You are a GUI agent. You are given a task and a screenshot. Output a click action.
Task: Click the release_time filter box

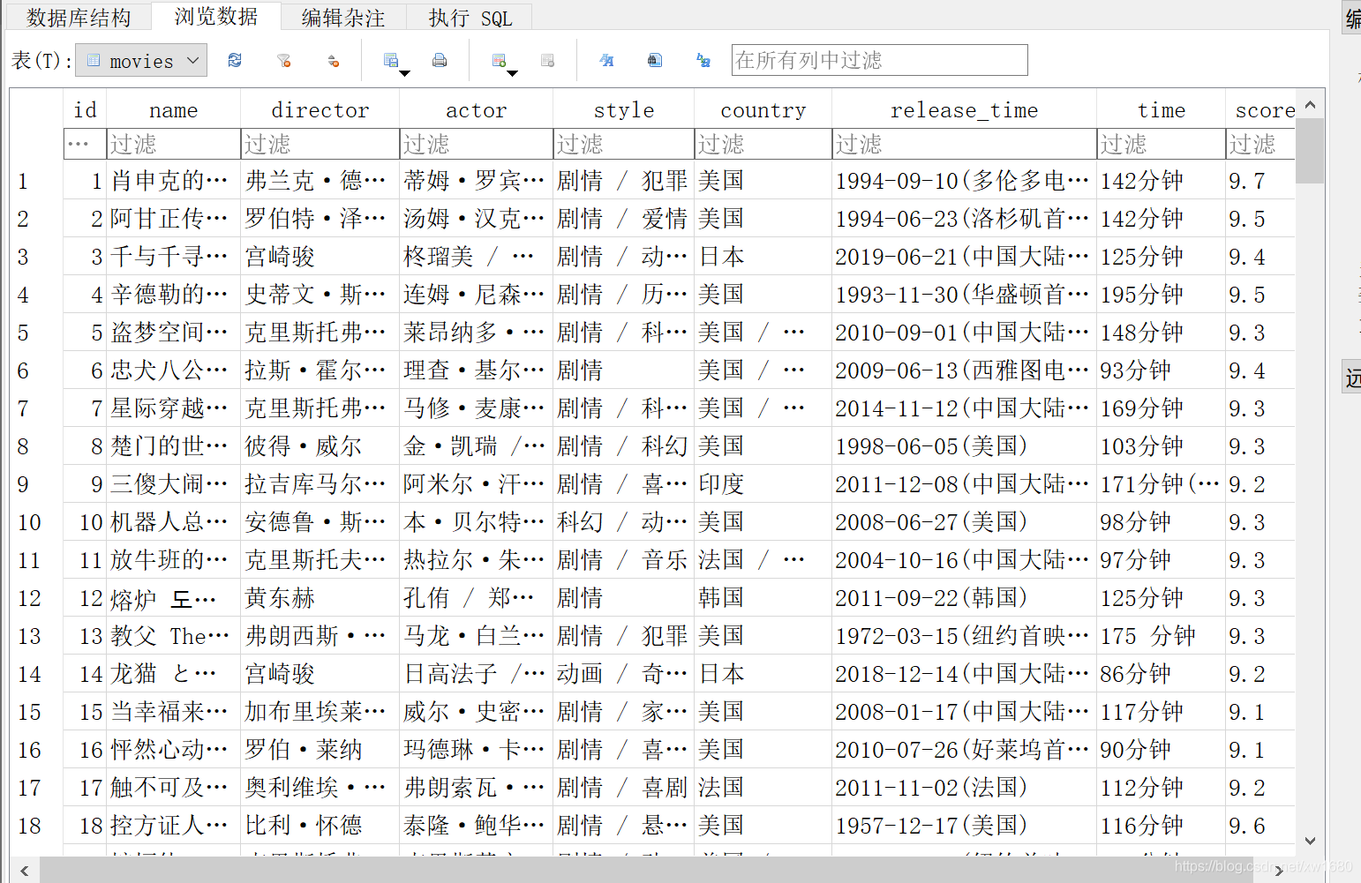[x=964, y=144]
